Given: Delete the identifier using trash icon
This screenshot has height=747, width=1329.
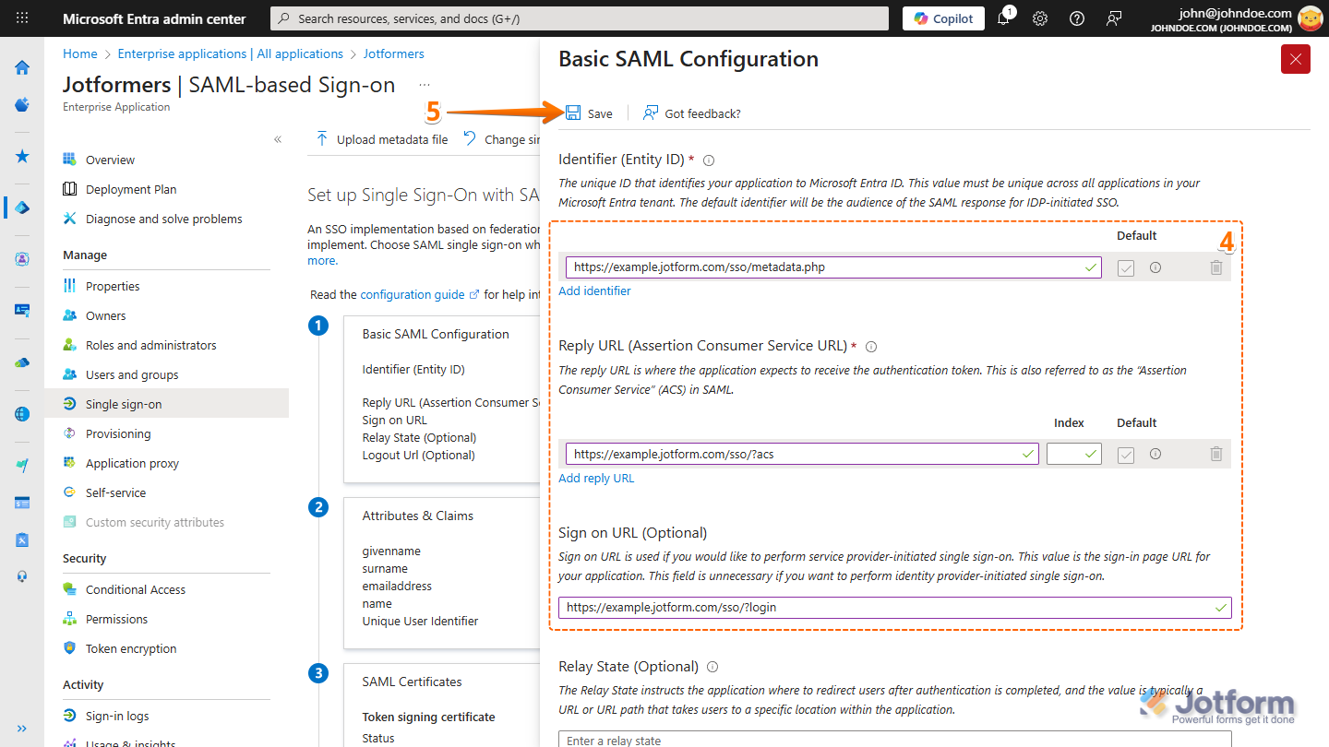Looking at the screenshot, I should point(1216,267).
